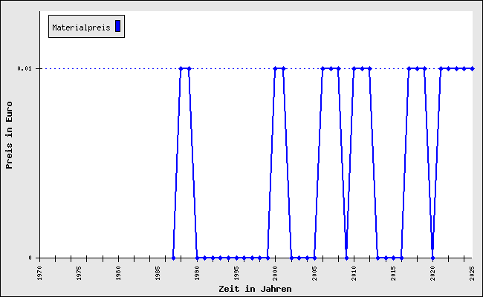
Task: Click the blue Materialpreis legend color swatch
Action: tap(117, 27)
